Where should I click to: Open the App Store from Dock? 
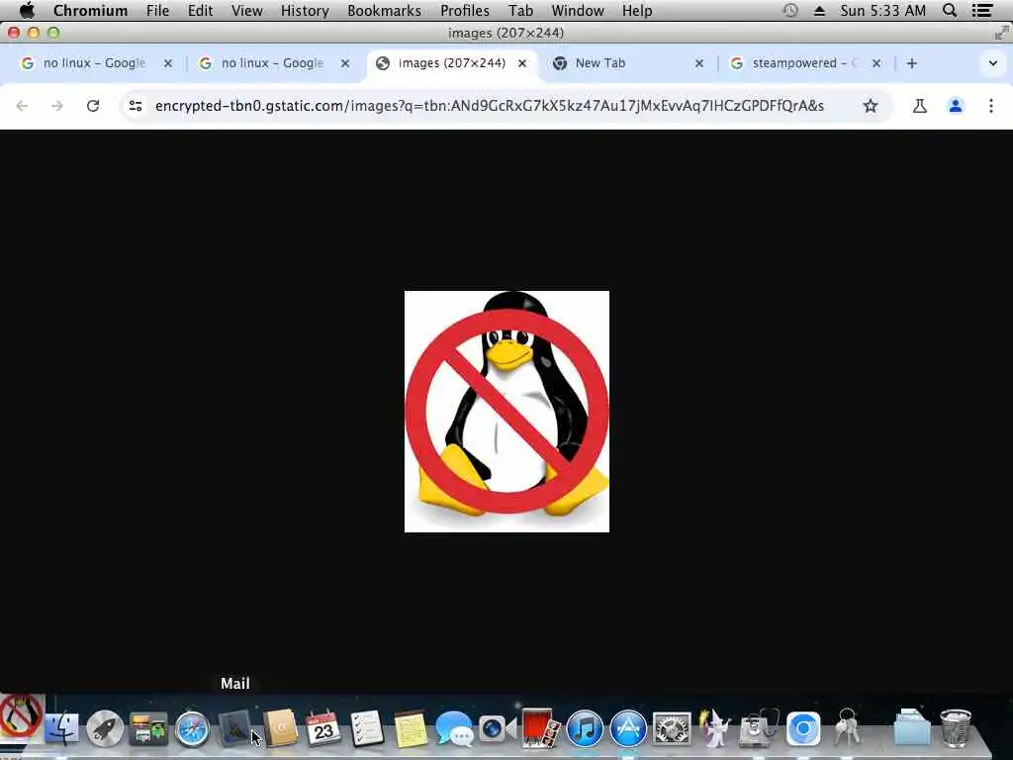point(628,729)
